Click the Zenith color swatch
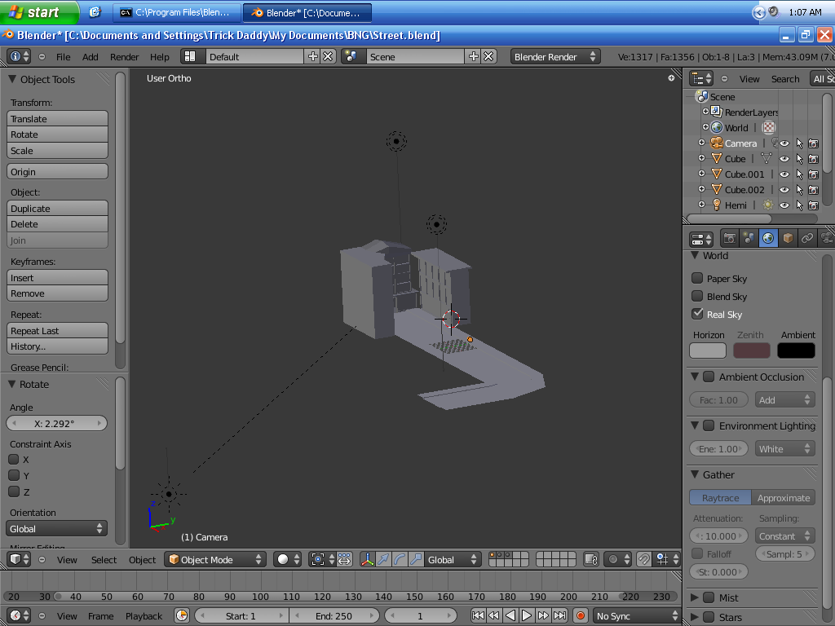Viewport: 835px width, 626px height. (x=751, y=350)
